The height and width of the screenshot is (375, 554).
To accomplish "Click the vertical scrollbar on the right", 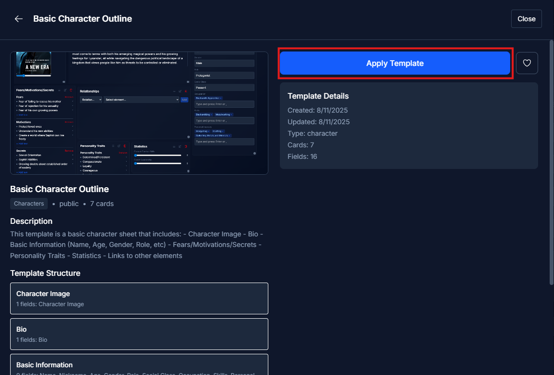I will click(551, 164).
